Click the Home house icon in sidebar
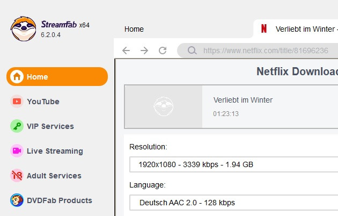 point(17,77)
